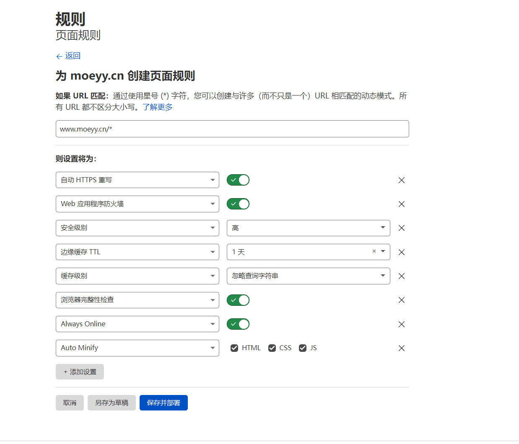Image resolution: width=519 pixels, height=444 pixels.
Task: Uncheck the JS minify checkbox
Action: (x=303, y=348)
